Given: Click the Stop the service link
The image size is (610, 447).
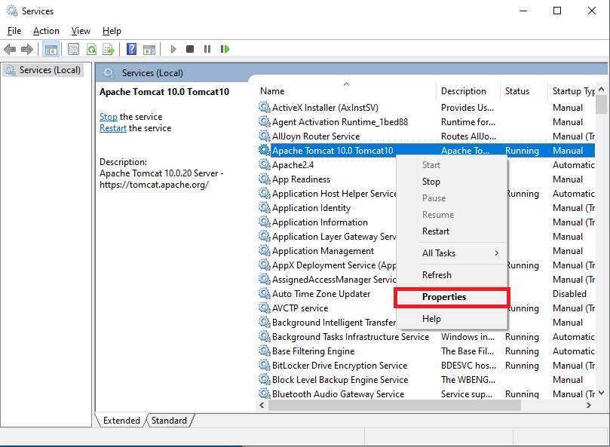Looking at the screenshot, I should click(x=109, y=117).
